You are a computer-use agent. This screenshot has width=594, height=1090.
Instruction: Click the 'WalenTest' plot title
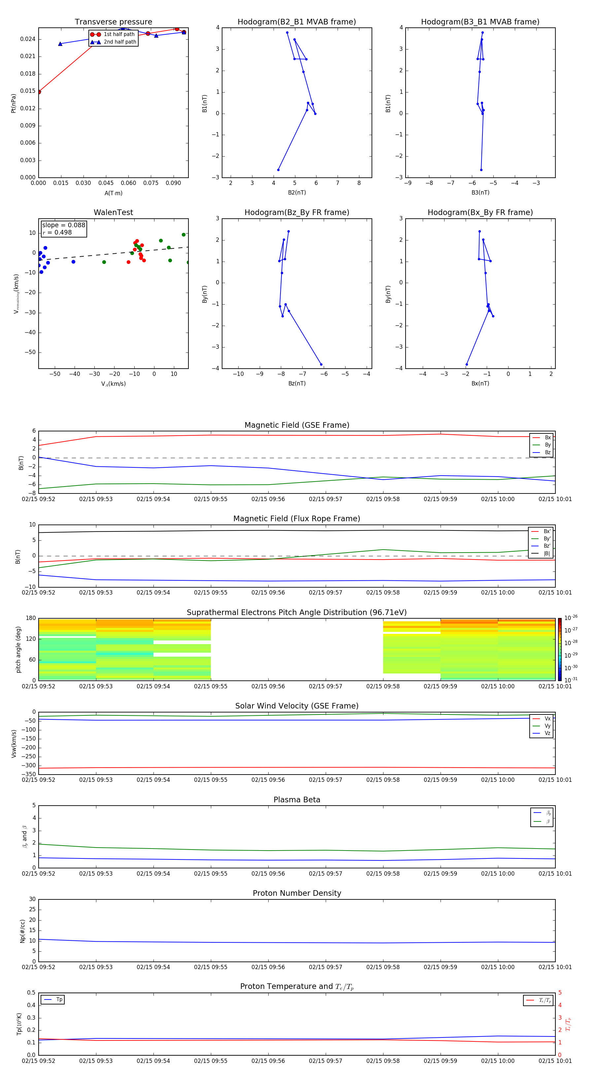pyautogui.click(x=113, y=212)
